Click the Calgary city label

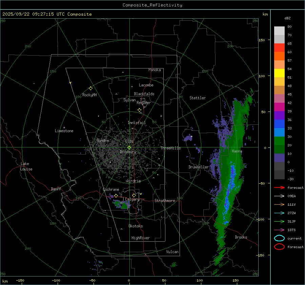pyautogui.click(x=132, y=200)
